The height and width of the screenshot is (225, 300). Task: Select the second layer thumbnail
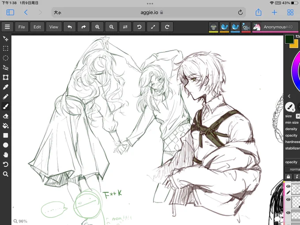pyautogui.click(x=296, y=202)
